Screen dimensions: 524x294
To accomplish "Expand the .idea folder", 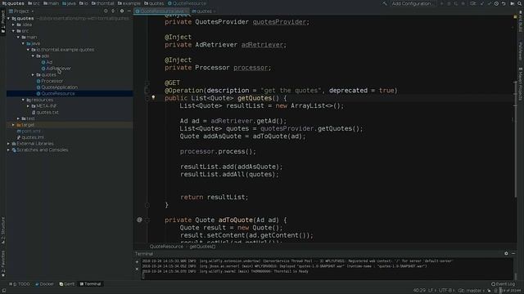I will (x=14, y=24).
